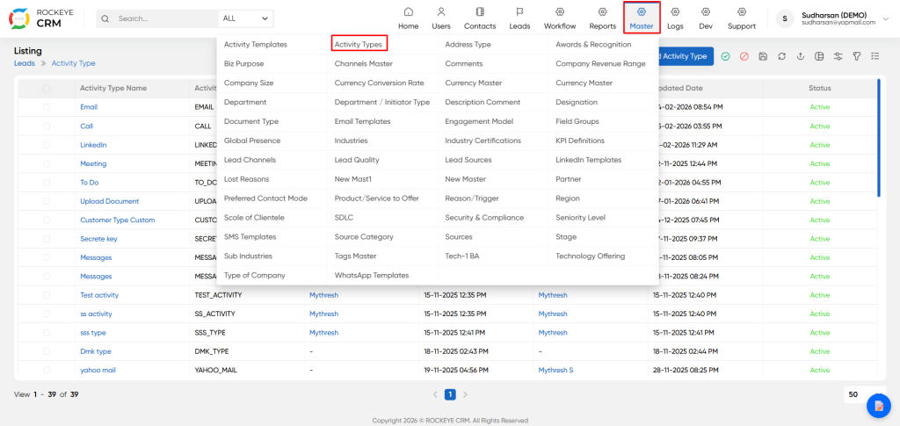900x426 pixels.
Task: Sort by Activity Type Name header
Action: [x=113, y=89]
